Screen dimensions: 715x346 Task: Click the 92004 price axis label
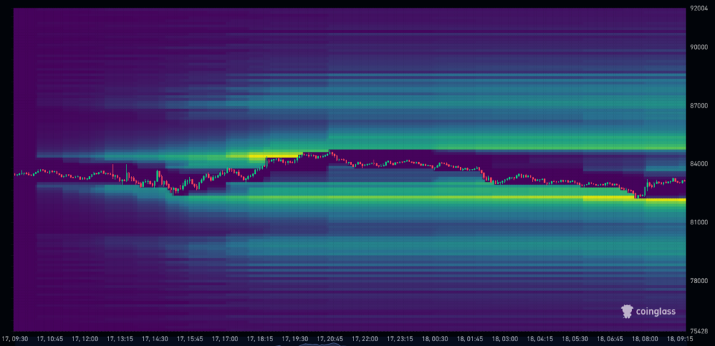pos(698,8)
